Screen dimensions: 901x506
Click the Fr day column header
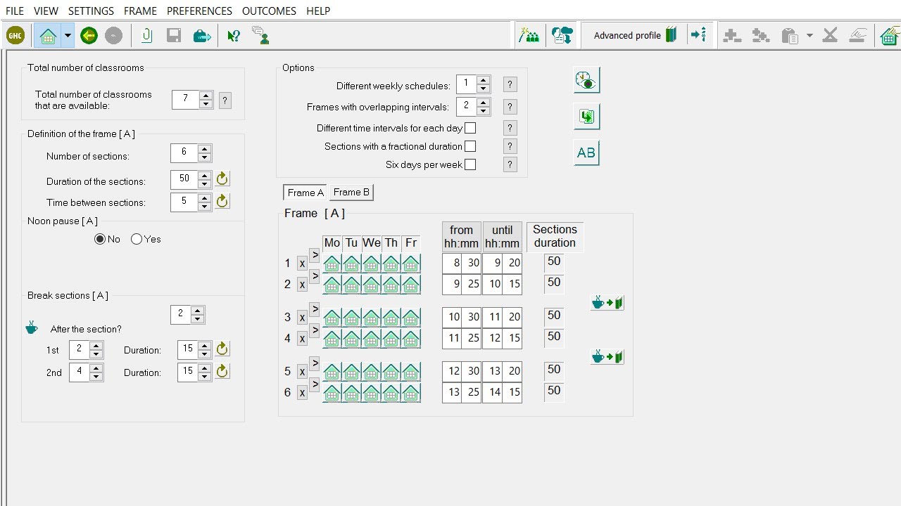point(411,242)
